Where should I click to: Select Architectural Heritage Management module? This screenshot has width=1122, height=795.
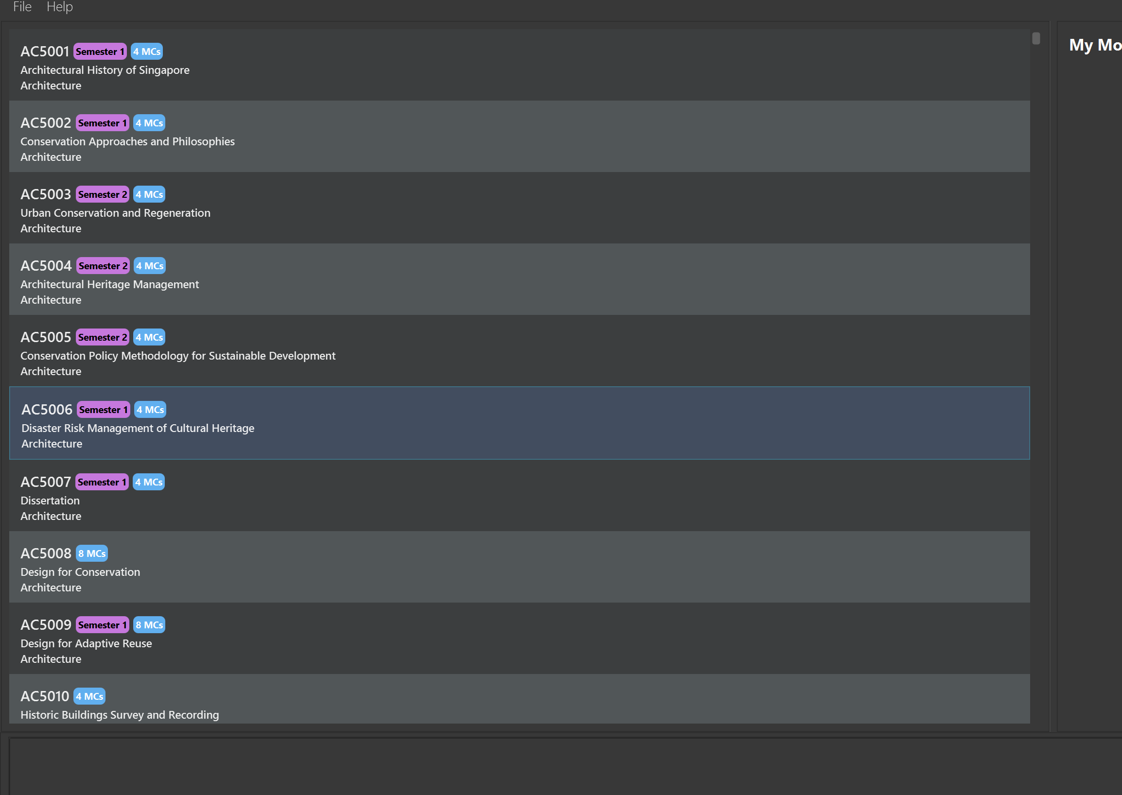(519, 279)
